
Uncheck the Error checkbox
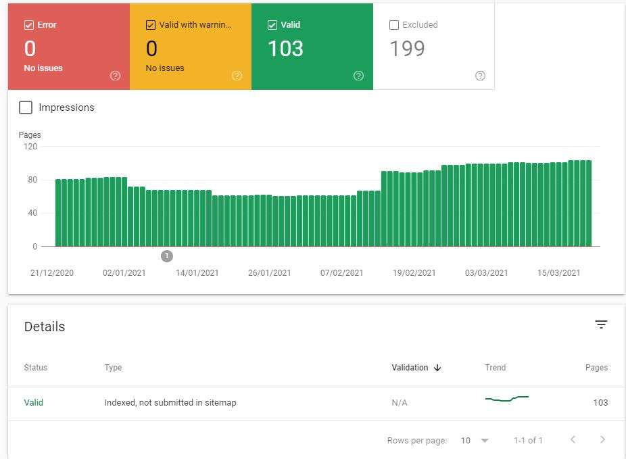point(29,25)
